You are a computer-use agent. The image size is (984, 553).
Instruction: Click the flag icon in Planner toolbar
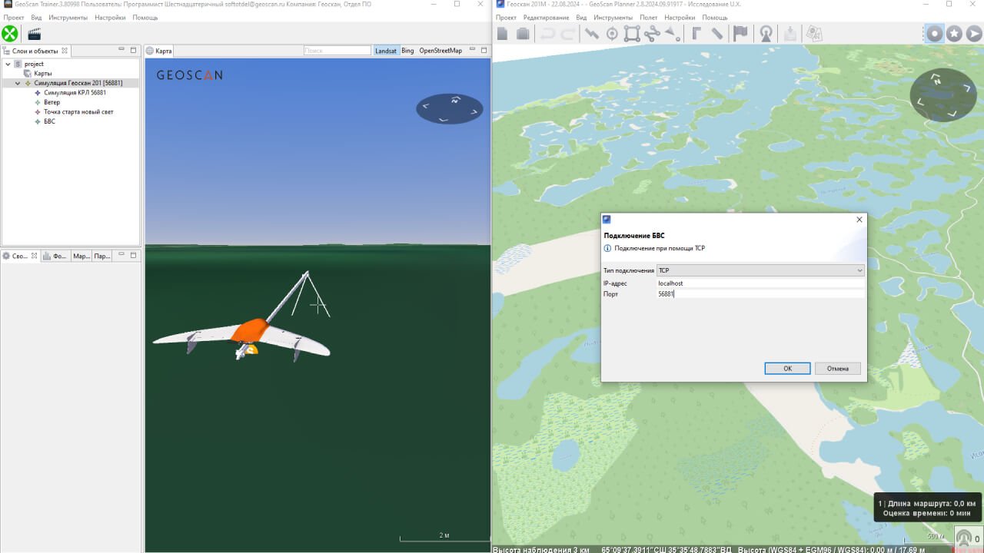click(x=740, y=33)
